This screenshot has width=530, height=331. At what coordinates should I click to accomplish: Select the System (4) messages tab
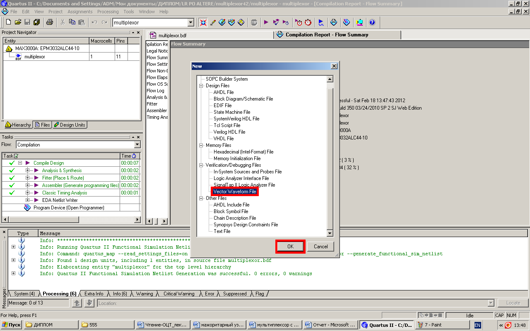pos(24,294)
